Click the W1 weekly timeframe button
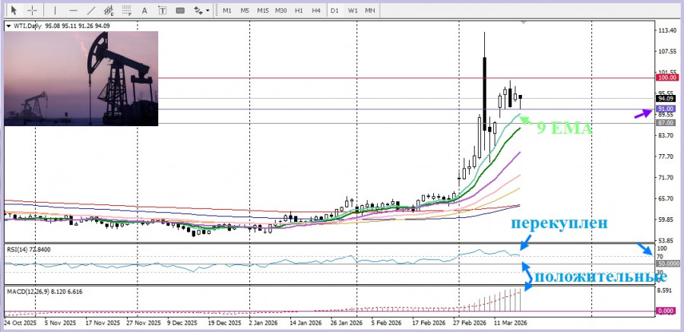 (353, 11)
